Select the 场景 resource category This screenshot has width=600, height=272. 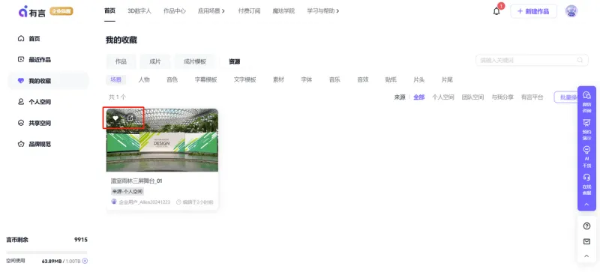(116, 79)
